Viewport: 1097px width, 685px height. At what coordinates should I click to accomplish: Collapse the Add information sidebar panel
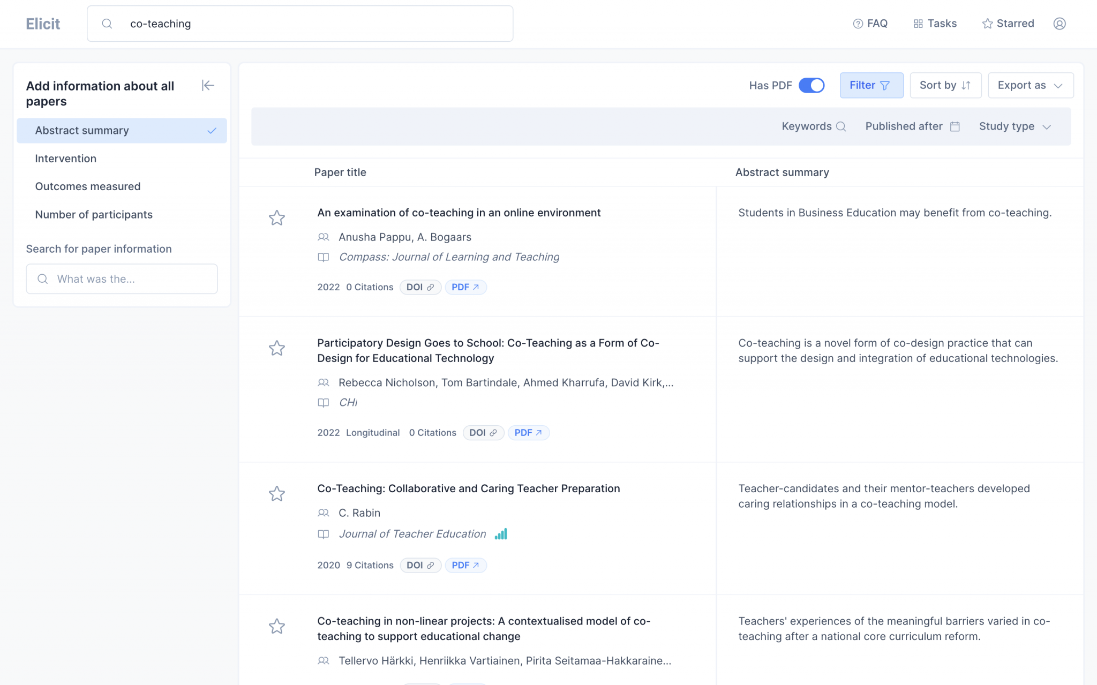click(x=208, y=86)
